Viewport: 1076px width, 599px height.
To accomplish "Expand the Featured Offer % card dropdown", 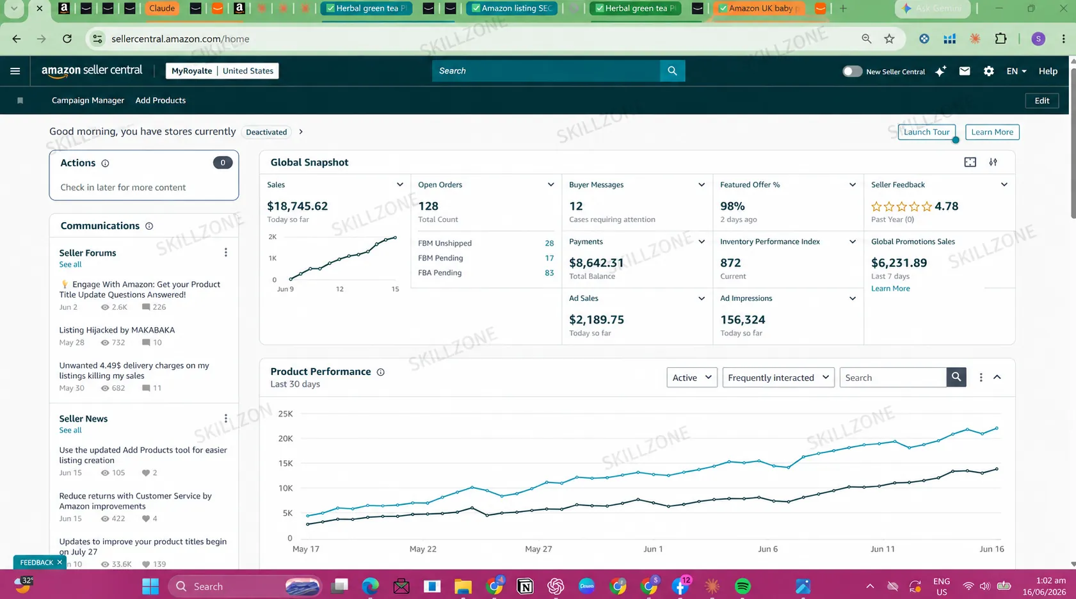I will click(853, 185).
